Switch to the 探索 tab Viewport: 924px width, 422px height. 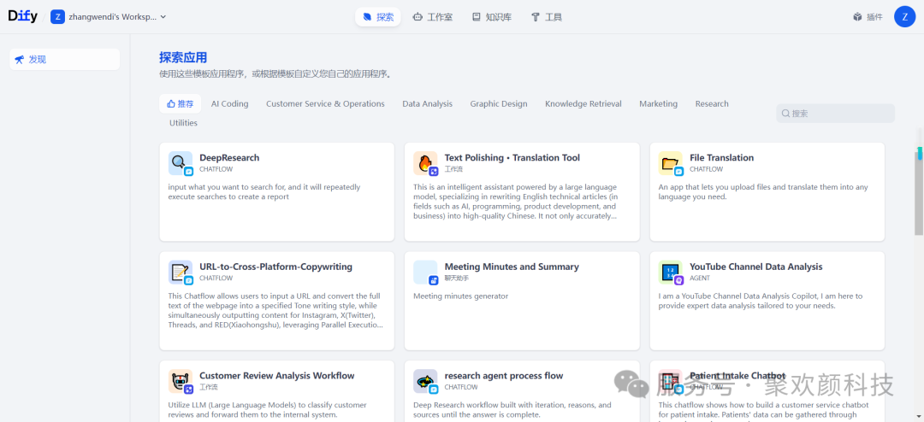point(378,17)
